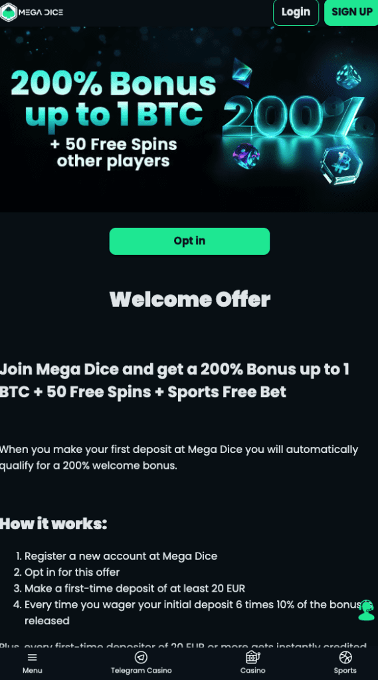Open the hamburger Menu icon
This screenshot has height=680, width=378.
click(32, 657)
